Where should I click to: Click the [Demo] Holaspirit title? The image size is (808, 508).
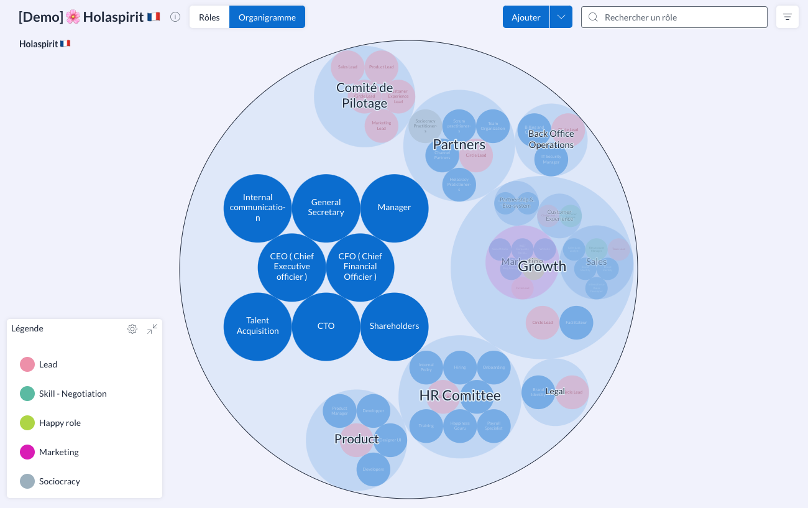coord(90,17)
